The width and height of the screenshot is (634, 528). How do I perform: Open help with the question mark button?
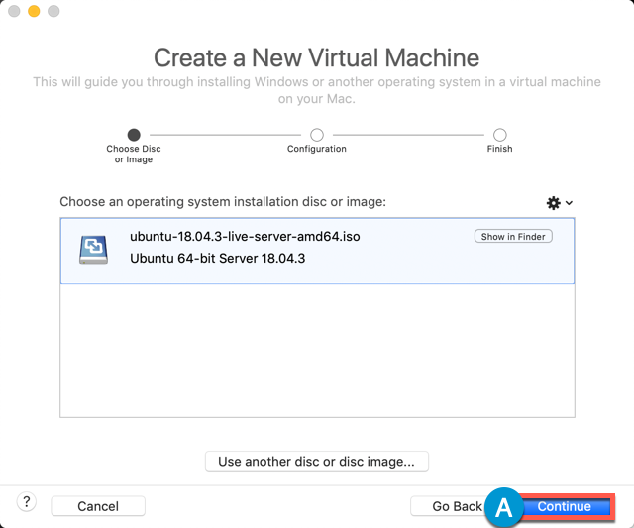coord(27,502)
